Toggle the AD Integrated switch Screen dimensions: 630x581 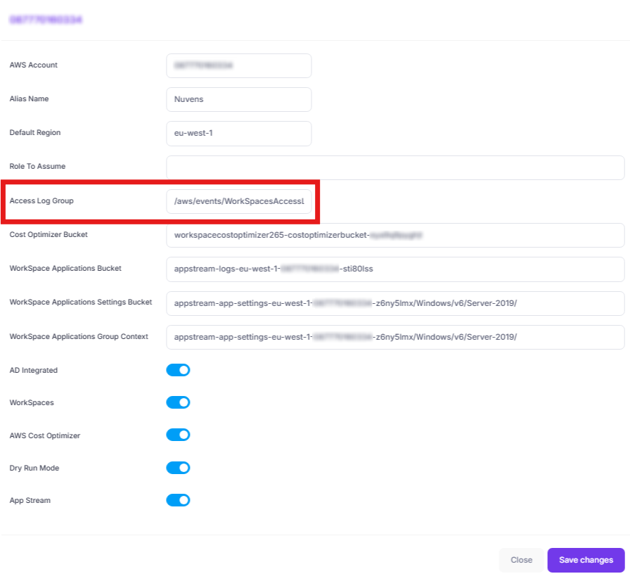(x=178, y=370)
